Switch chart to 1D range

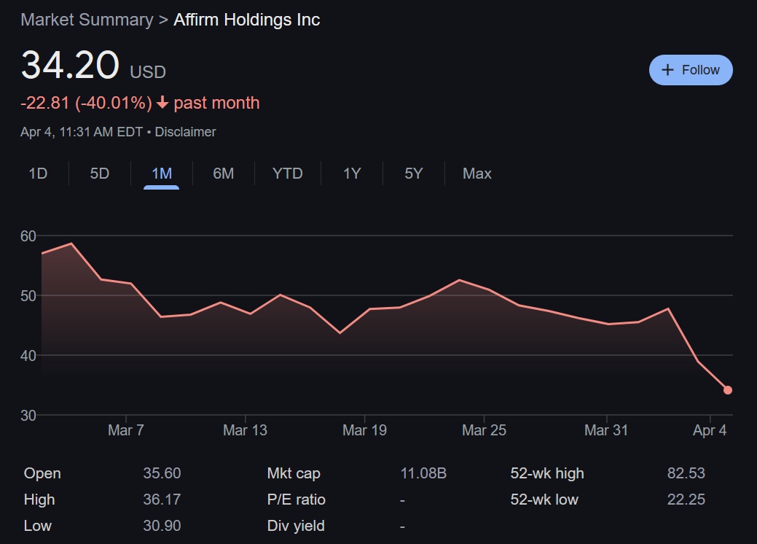pos(38,174)
